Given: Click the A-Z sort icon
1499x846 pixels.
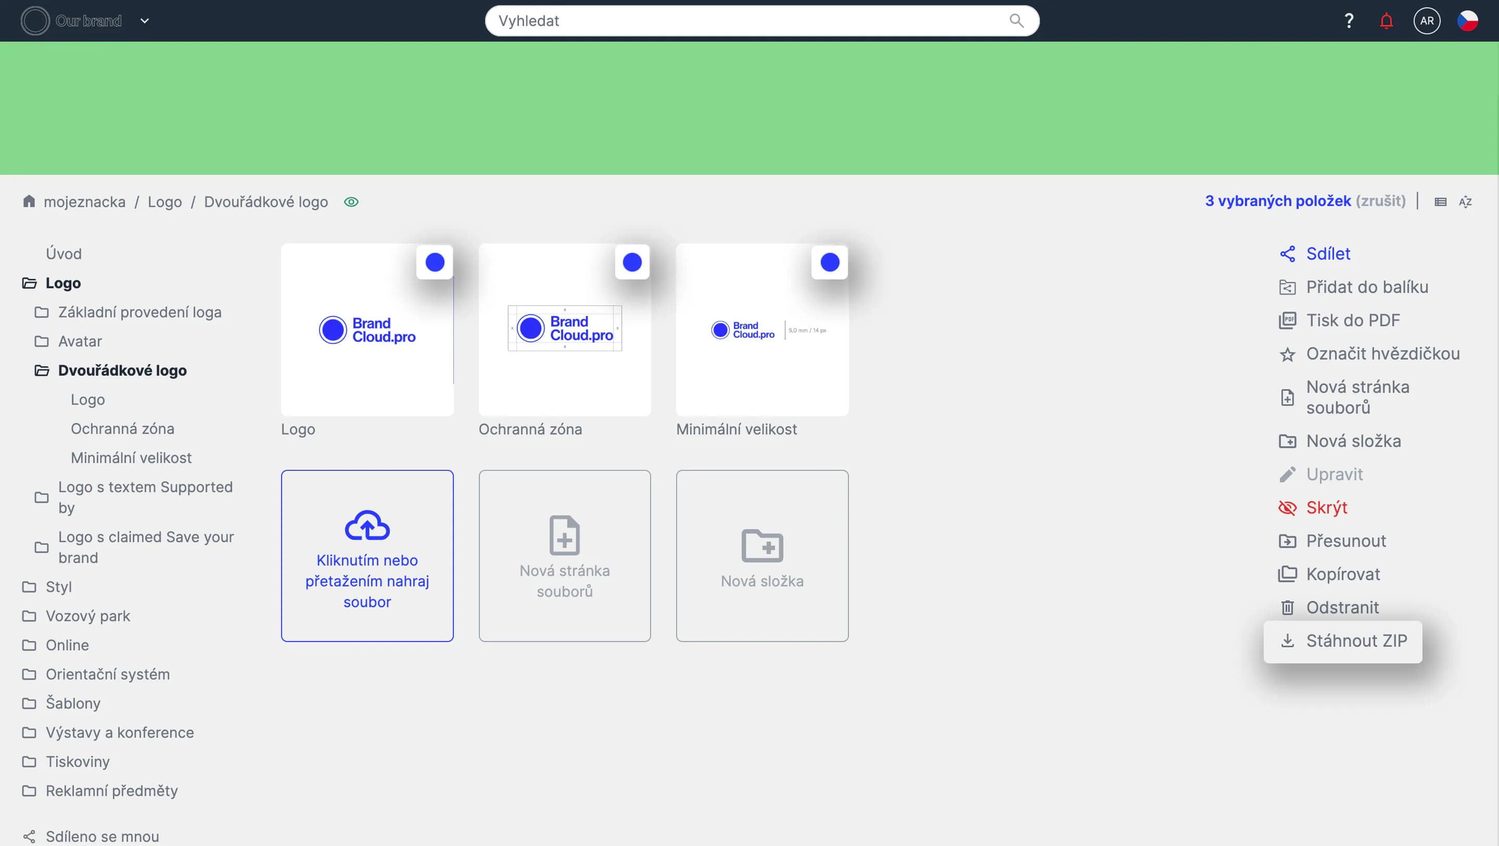Looking at the screenshot, I should 1465,202.
